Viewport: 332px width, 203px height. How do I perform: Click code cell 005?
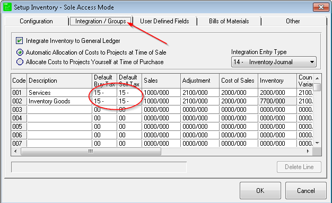[x=19, y=127]
